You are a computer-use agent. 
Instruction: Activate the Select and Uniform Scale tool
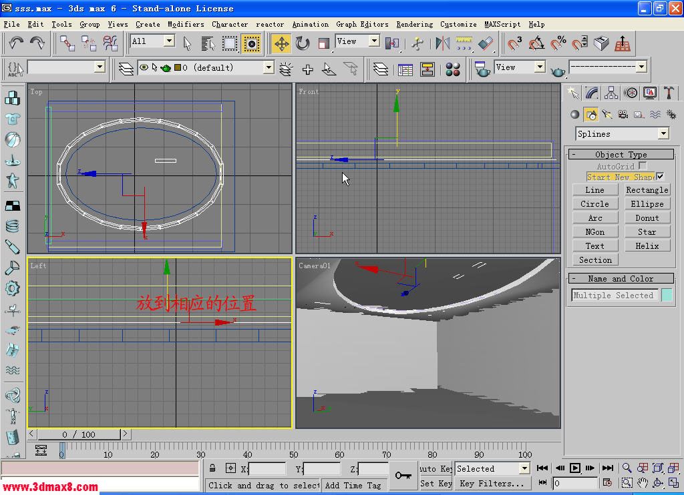[323, 43]
